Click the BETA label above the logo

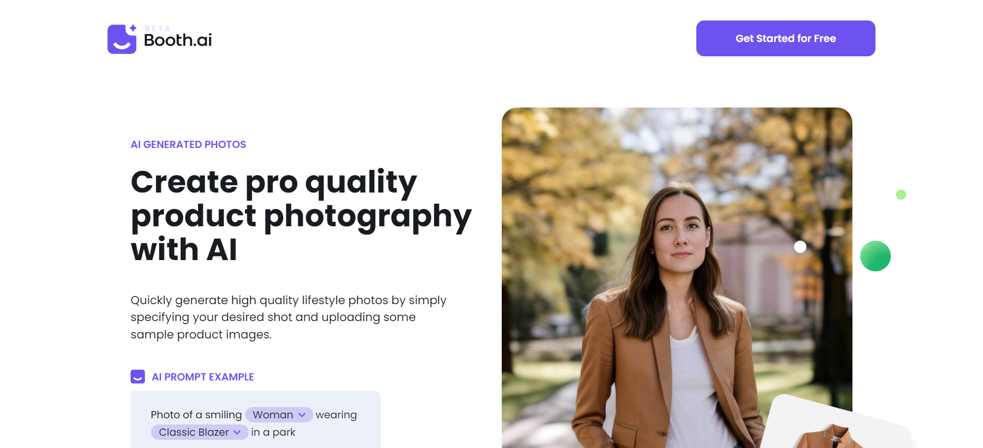158,29
